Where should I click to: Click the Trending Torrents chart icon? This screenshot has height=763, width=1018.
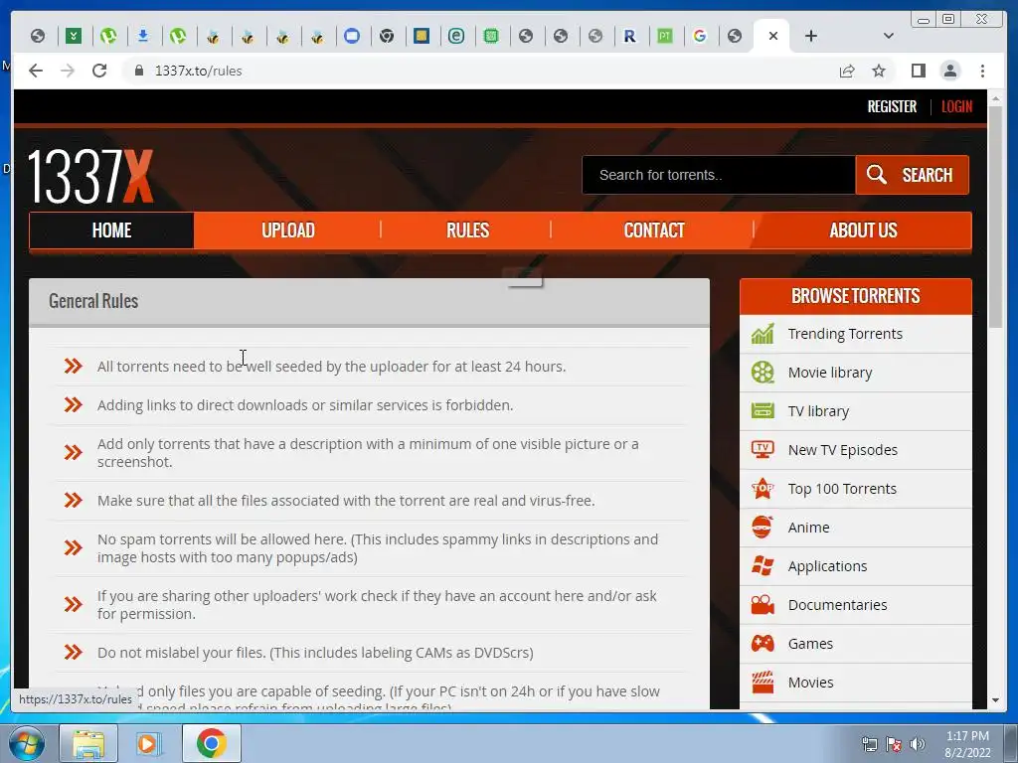(x=763, y=334)
